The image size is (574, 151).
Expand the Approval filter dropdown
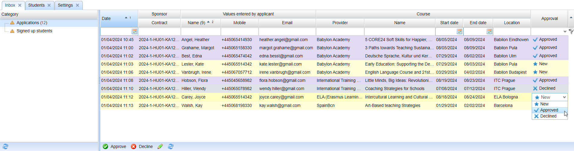[x=565, y=31]
